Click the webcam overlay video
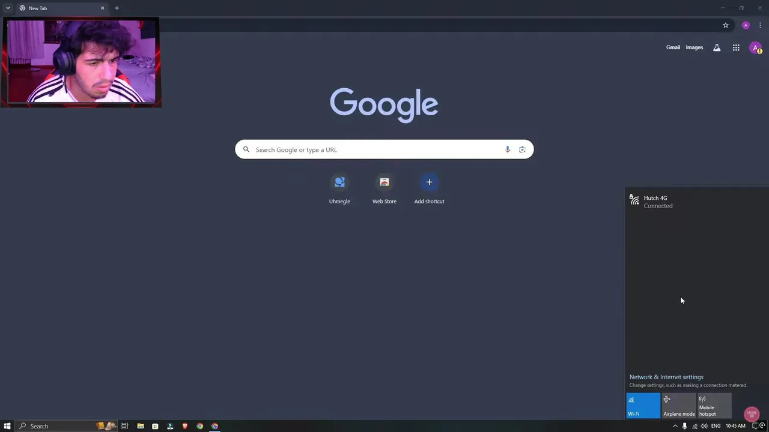The height and width of the screenshot is (432, 769). coord(81,62)
